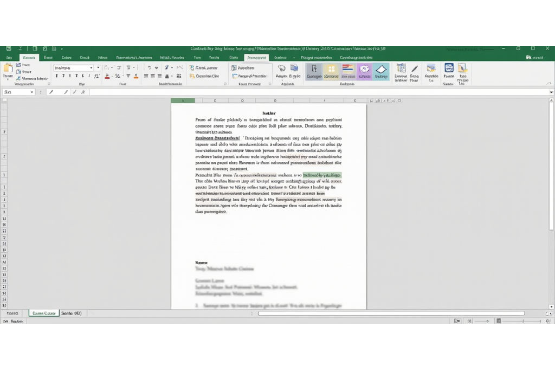Click the orange fill color icon
This screenshot has width=555, height=370.
point(136,76)
